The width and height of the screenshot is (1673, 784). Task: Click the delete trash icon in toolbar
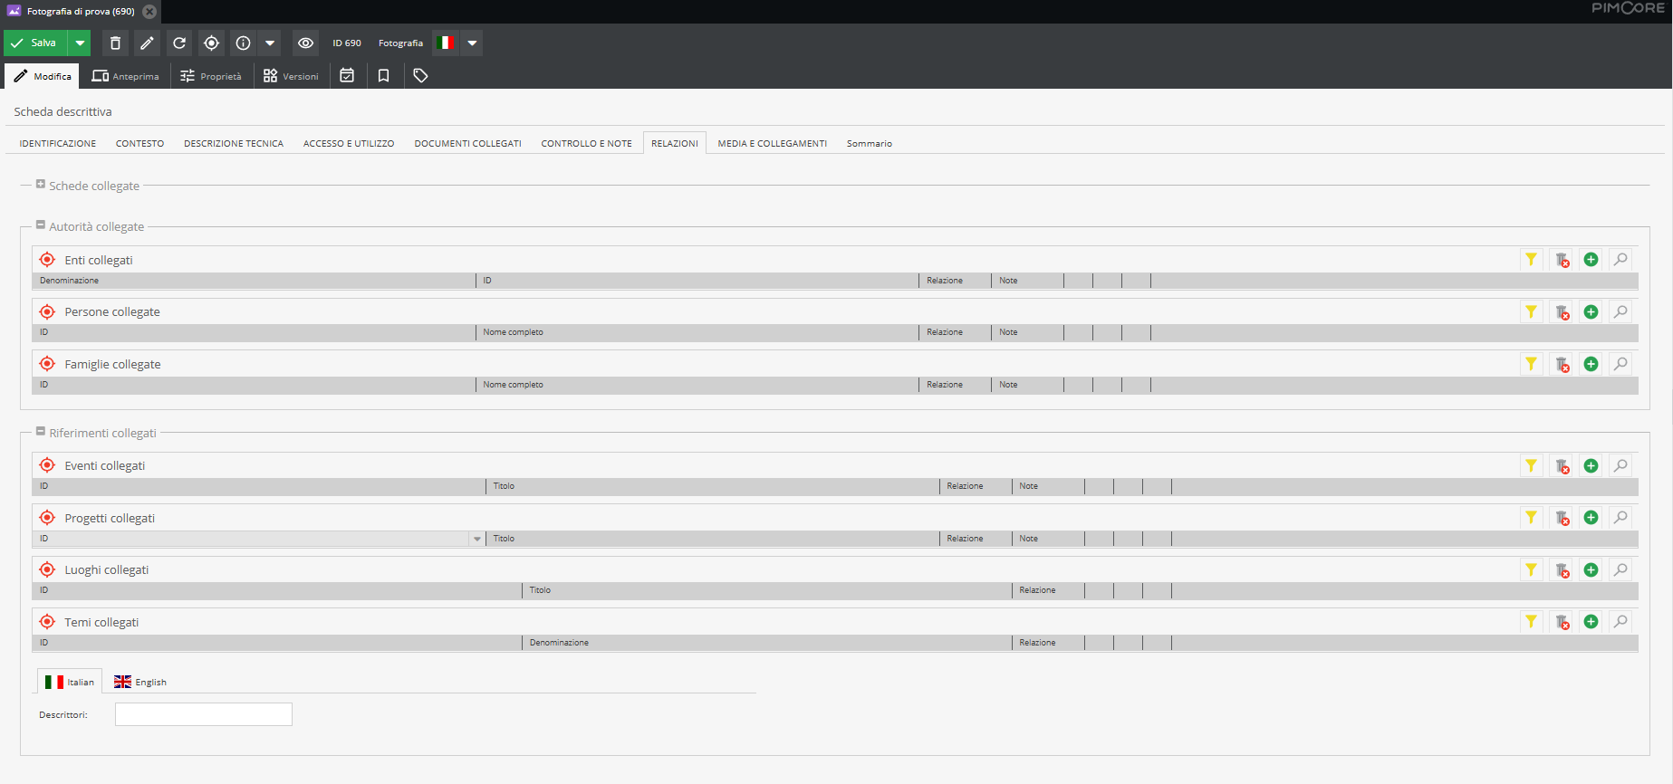(x=115, y=43)
